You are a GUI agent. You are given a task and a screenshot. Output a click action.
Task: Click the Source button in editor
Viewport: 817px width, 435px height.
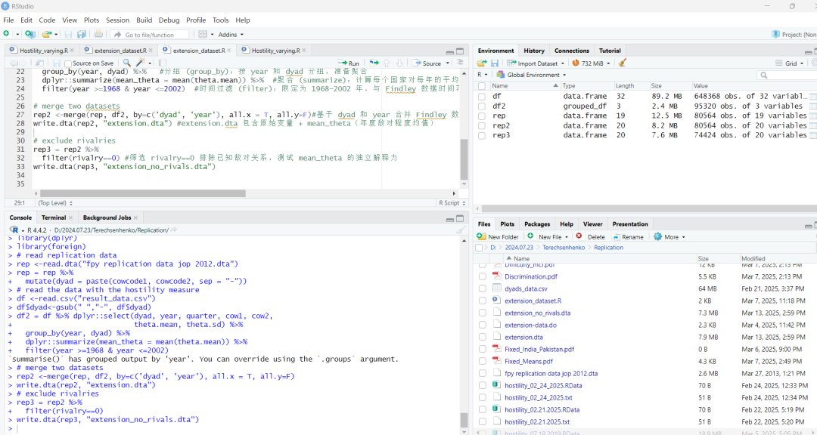[427, 63]
